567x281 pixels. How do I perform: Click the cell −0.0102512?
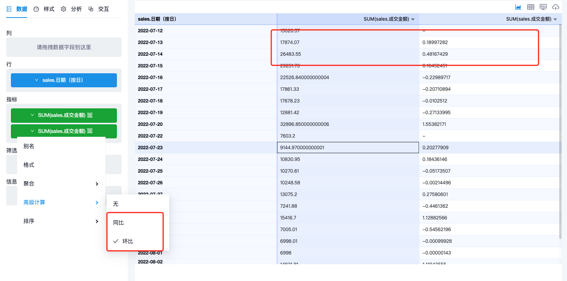click(x=491, y=101)
